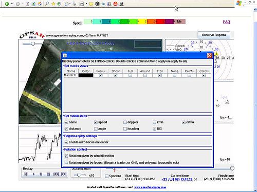Toggle Full checkbox for Master D
This screenshot has height=192, width=257.
tap(130, 75)
